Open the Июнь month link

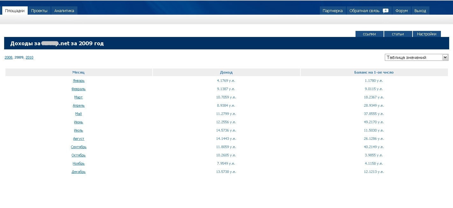(79, 122)
